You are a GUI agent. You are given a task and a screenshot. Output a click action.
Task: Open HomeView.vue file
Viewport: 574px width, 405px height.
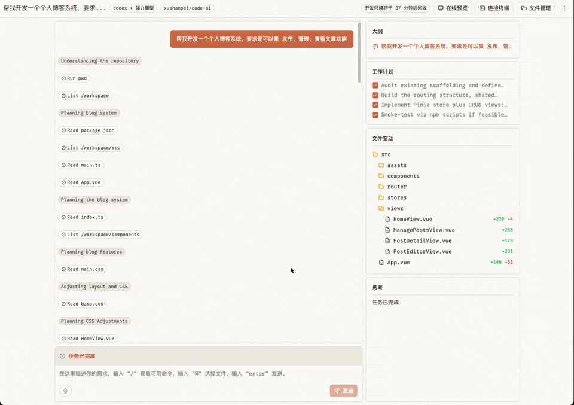pyautogui.click(x=413, y=220)
